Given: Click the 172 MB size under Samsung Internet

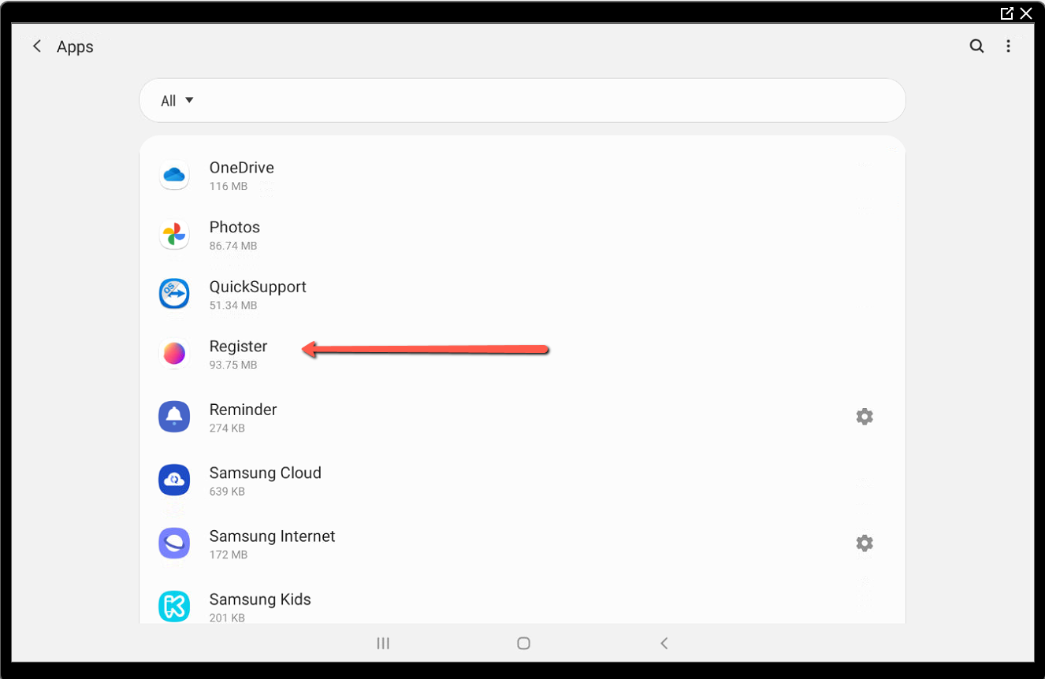Looking at the screenshot, I should (x=229, y=555).
